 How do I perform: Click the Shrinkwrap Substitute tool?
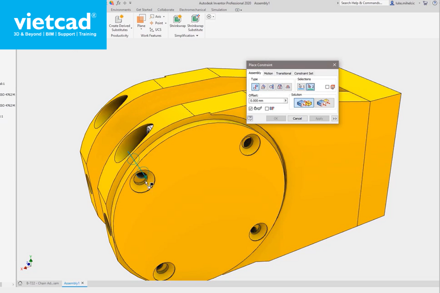195,23
